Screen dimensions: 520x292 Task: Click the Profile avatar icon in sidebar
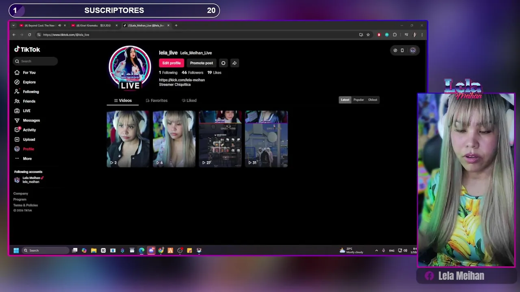pos(17,149)
